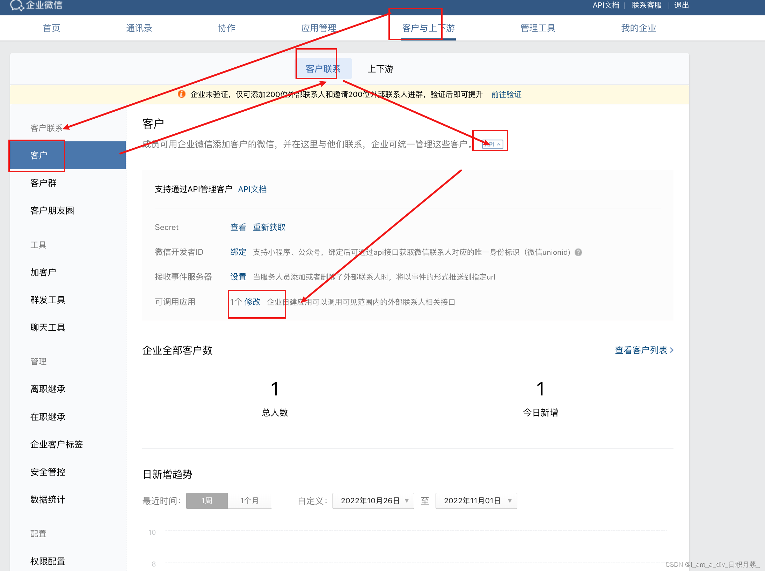Click the unionid help question-mark icon
The image size is (765, 571).
tap(578, 252)
